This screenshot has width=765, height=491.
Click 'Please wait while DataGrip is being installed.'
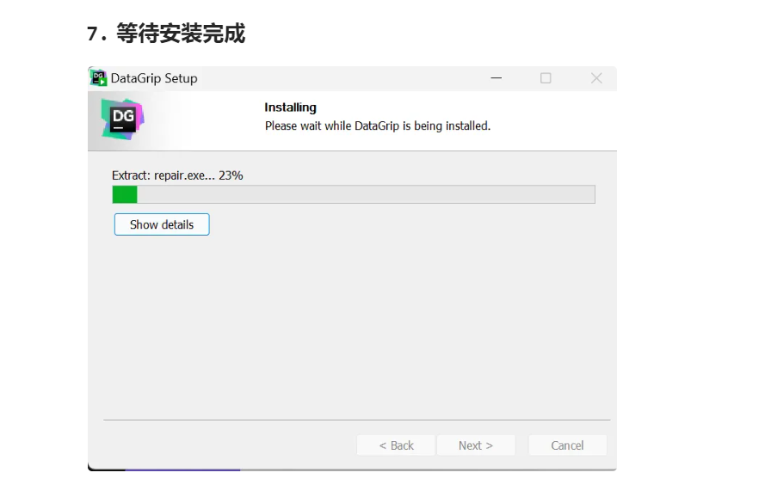tap(378, 126)
